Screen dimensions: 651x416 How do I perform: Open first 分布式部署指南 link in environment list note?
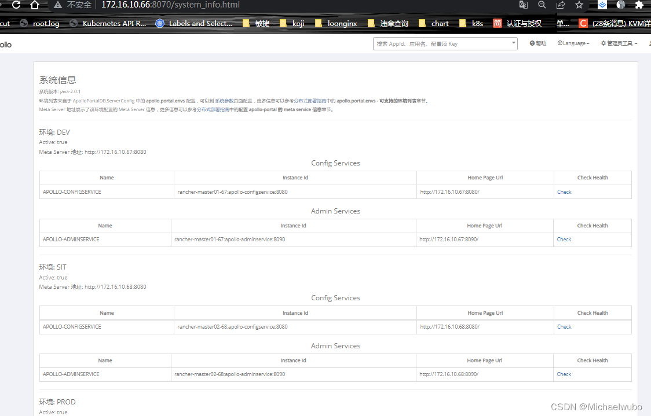coord(310,101)
